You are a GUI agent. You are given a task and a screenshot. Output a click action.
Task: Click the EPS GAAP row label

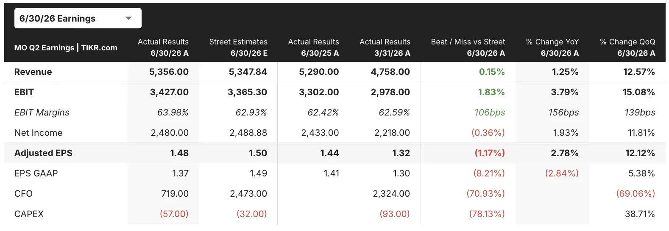coord(36,173)
